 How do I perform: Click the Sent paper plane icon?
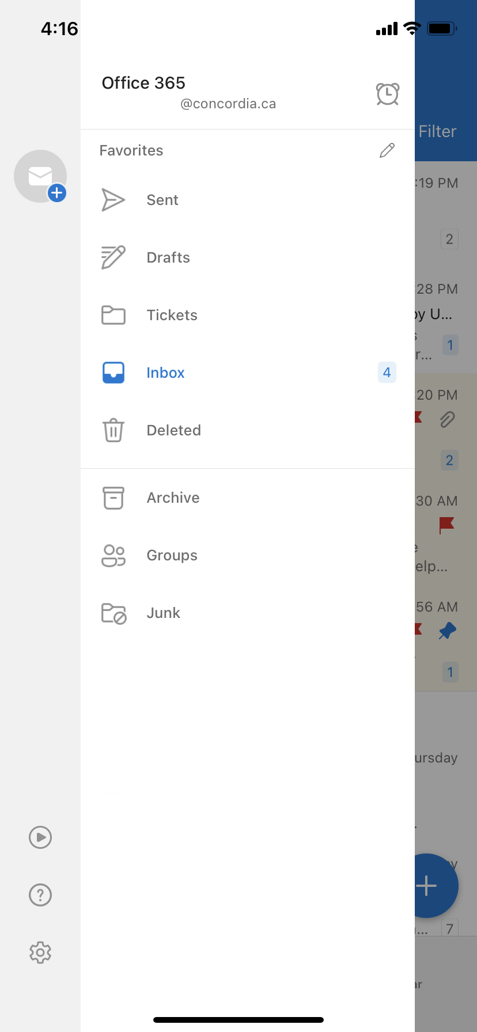pyautogui.click(x=113, y=200)
